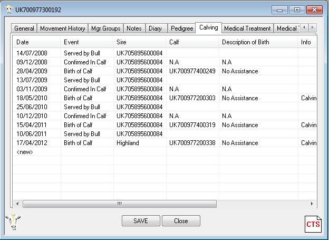Click the table scrollbar's left arrow
This screenshot has width=329, height=240.
17,204
